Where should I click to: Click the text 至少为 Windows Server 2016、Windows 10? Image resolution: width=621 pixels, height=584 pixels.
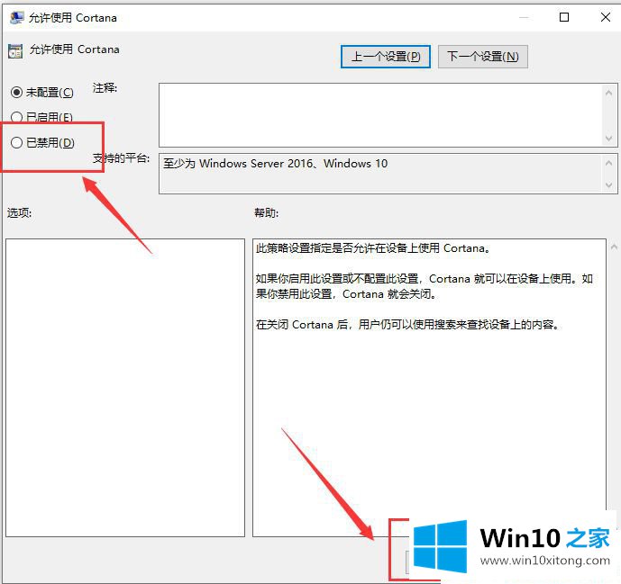pos(275,163)
